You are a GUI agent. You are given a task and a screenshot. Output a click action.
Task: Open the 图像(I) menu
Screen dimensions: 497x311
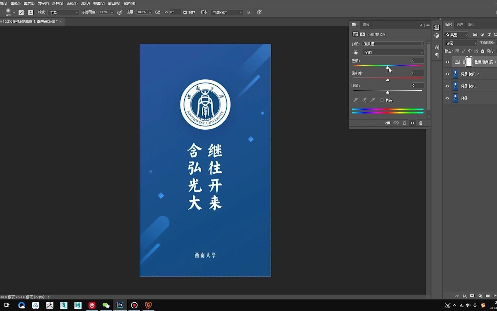pos(15,3)
